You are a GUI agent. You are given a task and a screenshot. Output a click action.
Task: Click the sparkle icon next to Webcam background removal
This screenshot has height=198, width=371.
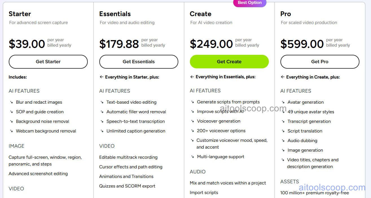coord(12,131)
